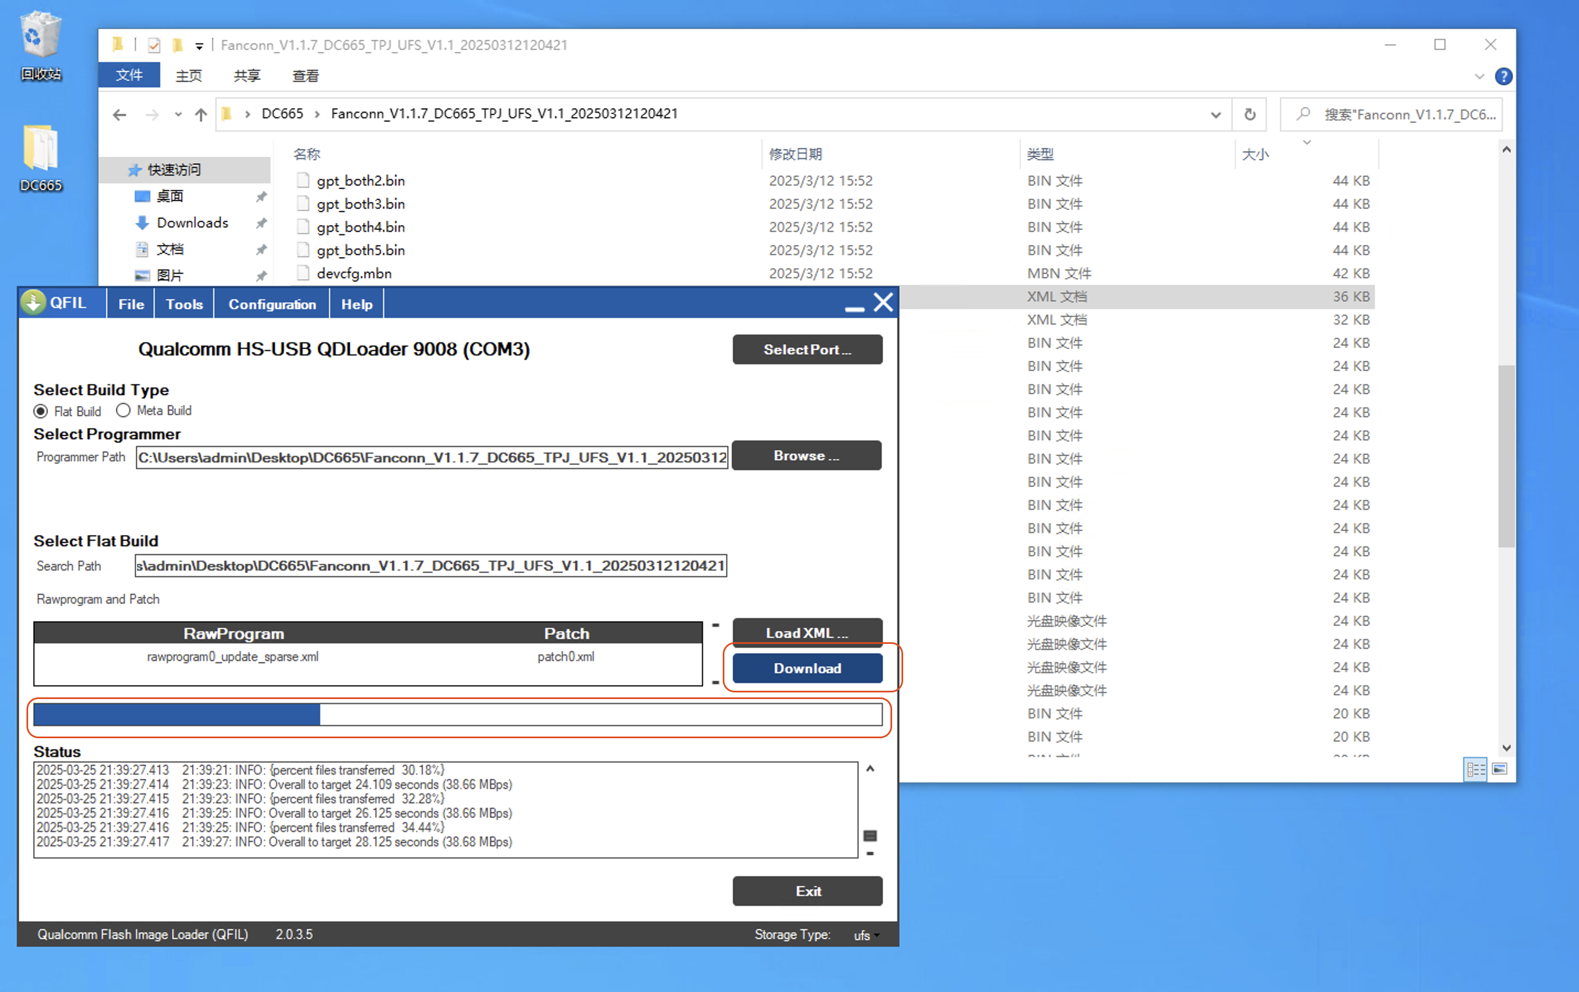Image resolution: width=1579 pixels, height=992 pixels.
Task: Switch to details list view
Action: click(x=1475, y=769)
